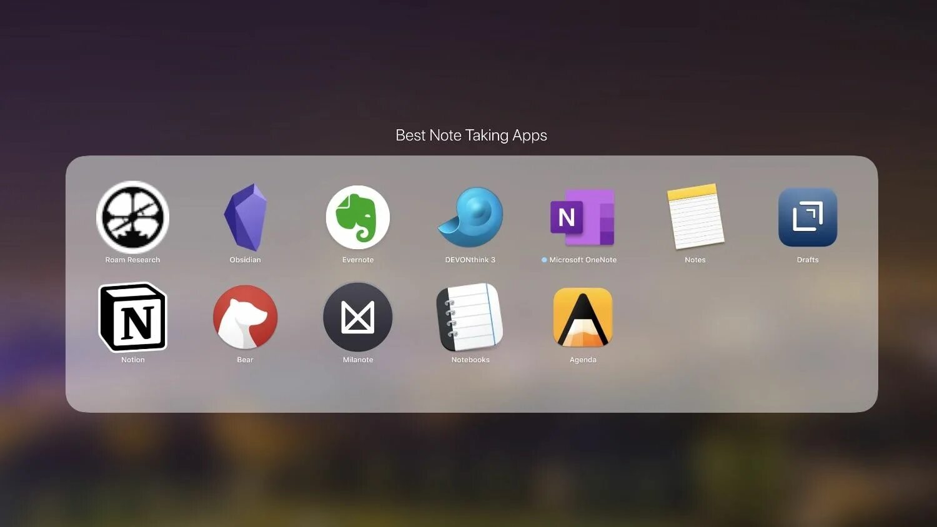
Task: Click the Notebooks label text
Action: [x=470, y=360]
